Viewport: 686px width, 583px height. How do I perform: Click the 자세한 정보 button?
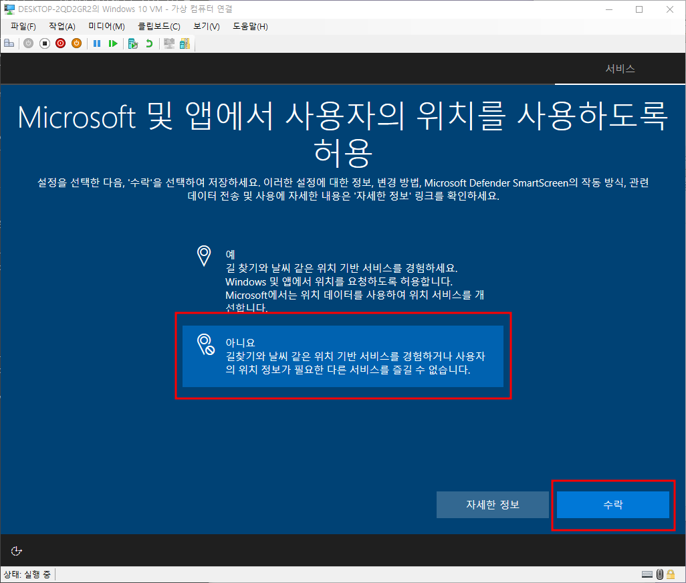point(493,505)
